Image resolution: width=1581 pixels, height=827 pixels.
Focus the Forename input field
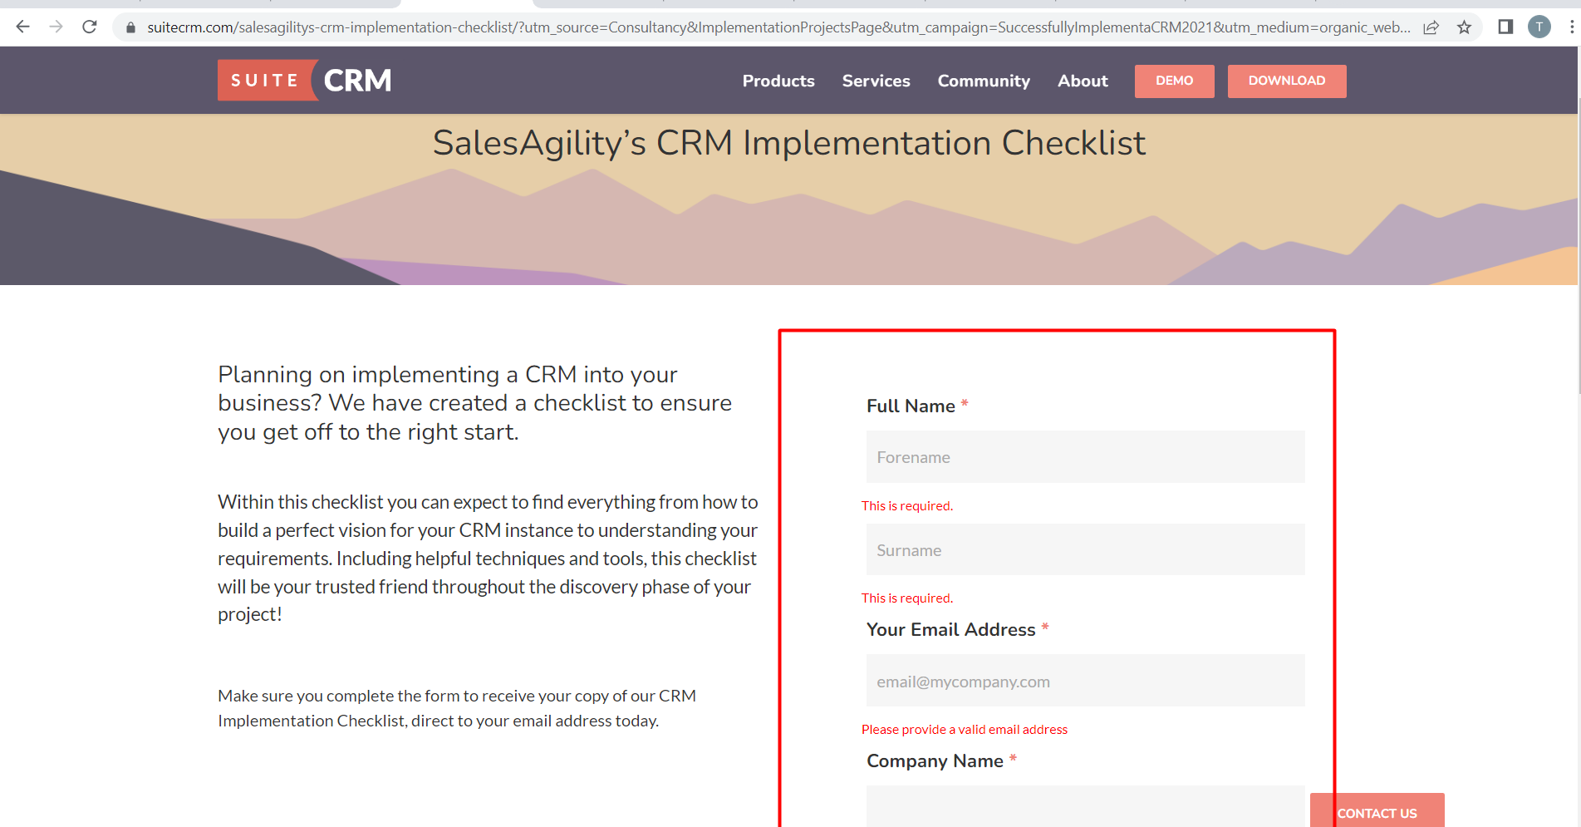coord(1085,456)
